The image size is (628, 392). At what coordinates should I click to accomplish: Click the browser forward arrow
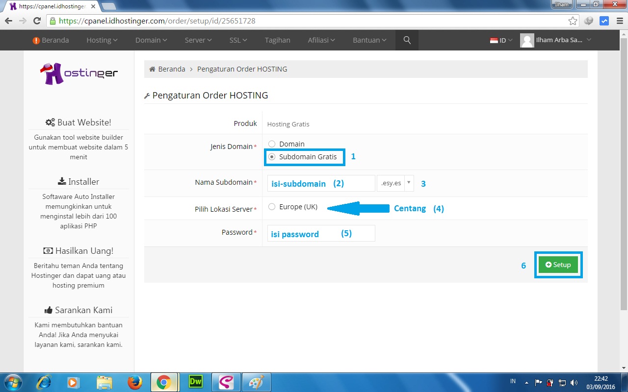click(x=23, y=21)
